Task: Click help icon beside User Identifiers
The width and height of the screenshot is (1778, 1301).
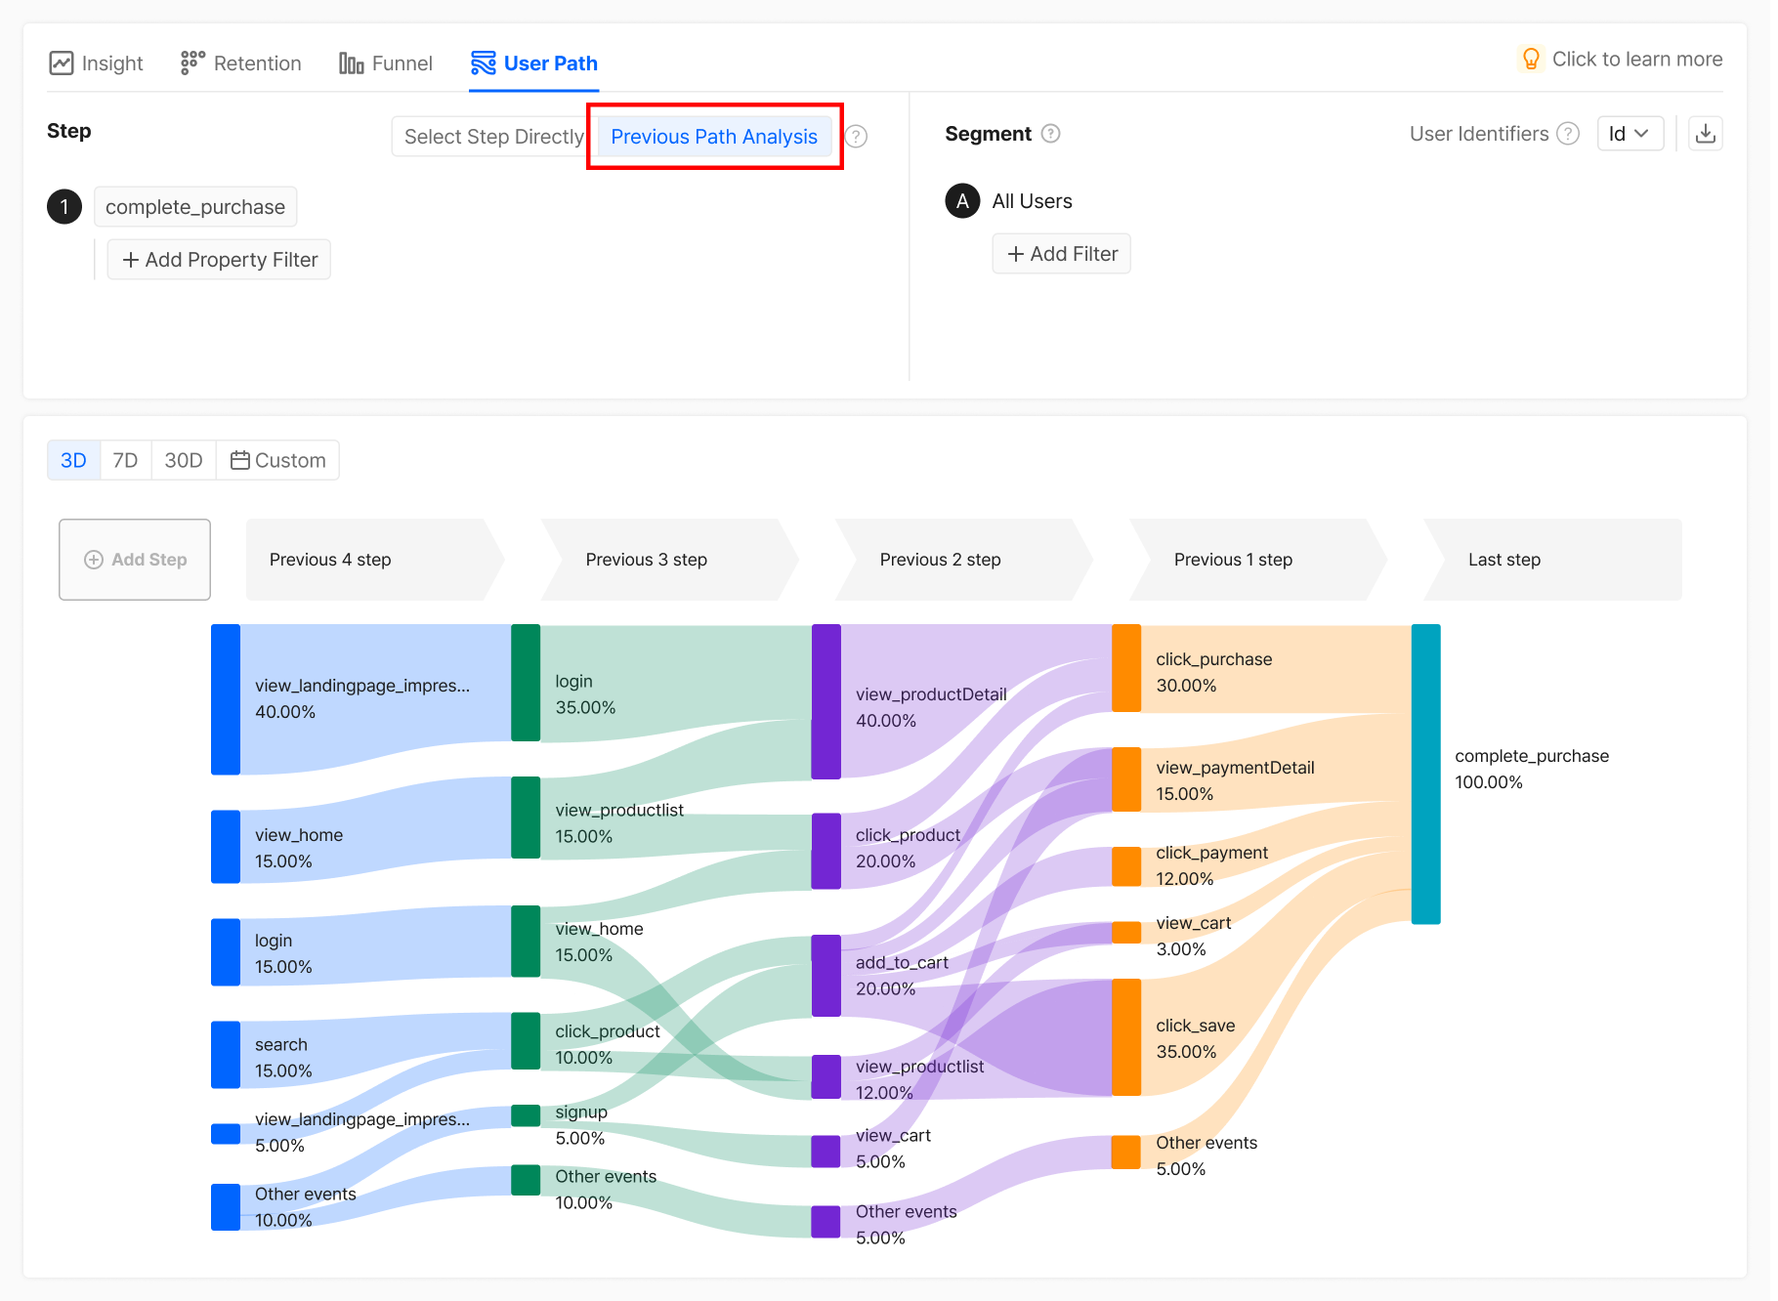Action: click(1567, 134)
